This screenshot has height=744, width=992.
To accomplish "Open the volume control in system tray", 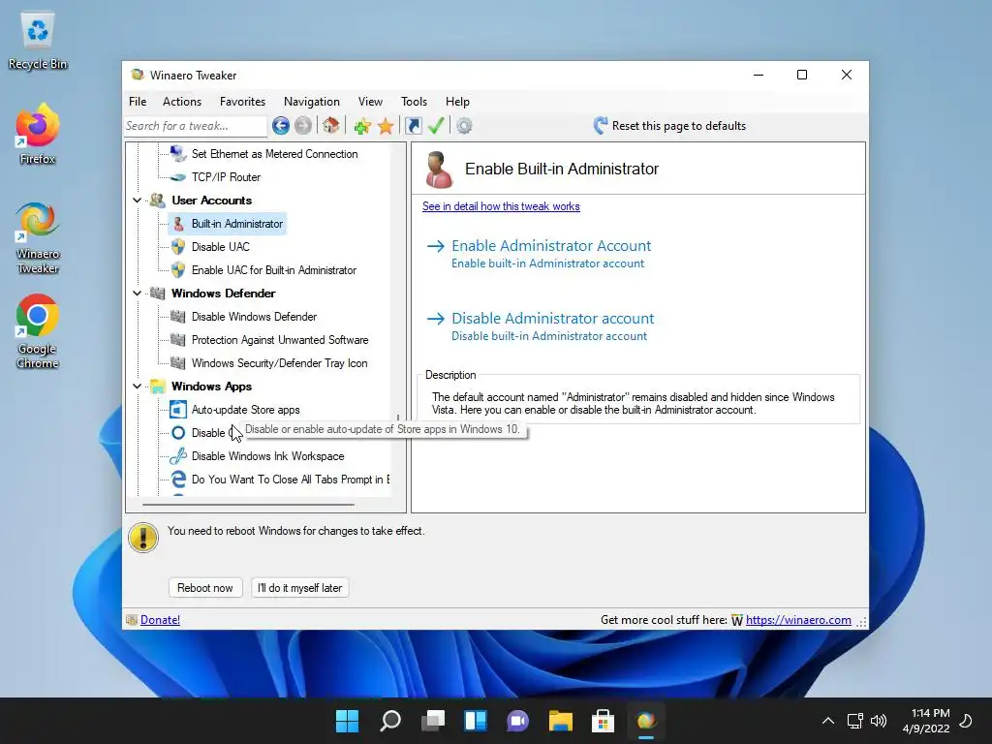I will [879, 721].
